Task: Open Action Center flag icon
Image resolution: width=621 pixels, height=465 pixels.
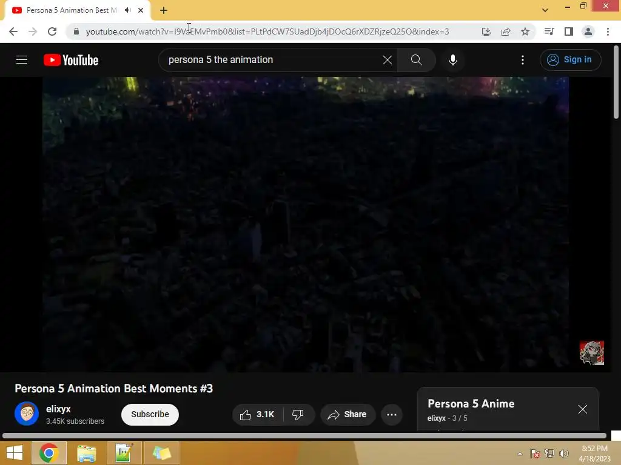Action: [x=535, y=453]
